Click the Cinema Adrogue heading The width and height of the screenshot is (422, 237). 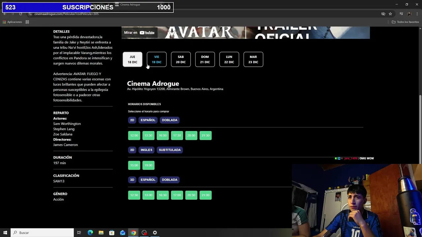point(153,84)
